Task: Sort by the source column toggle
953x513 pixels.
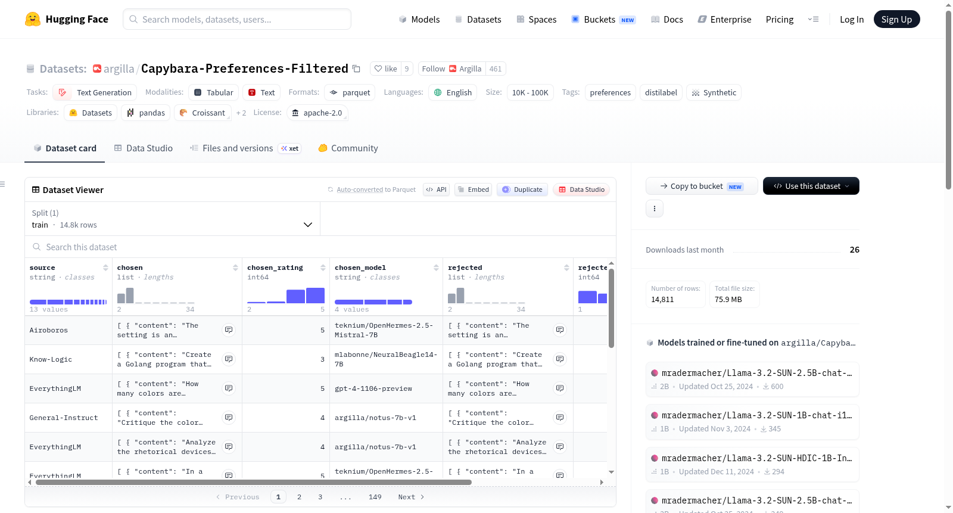Action: coord(105,268)
